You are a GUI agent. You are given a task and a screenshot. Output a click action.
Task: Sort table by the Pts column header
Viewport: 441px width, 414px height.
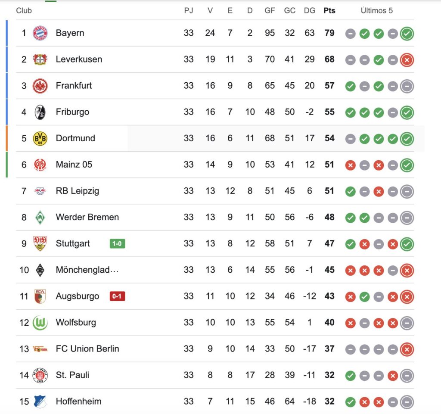click(329, 11)
